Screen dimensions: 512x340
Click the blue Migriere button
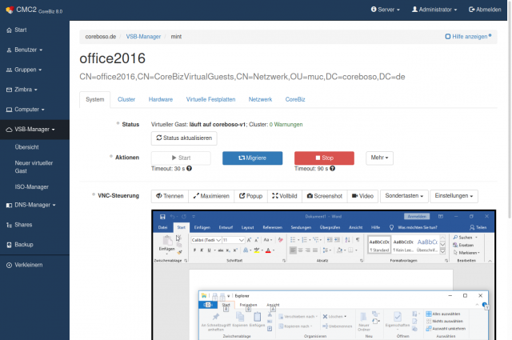(x=253, y=158)
